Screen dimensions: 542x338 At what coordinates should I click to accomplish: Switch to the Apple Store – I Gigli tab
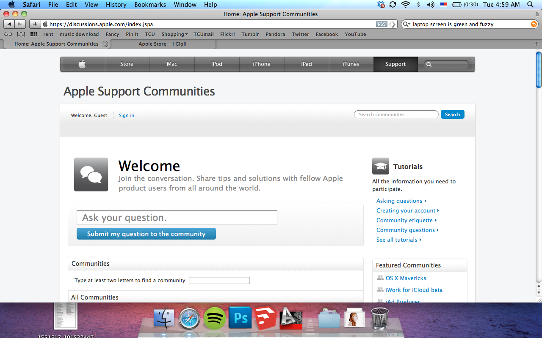click(163, 44)
